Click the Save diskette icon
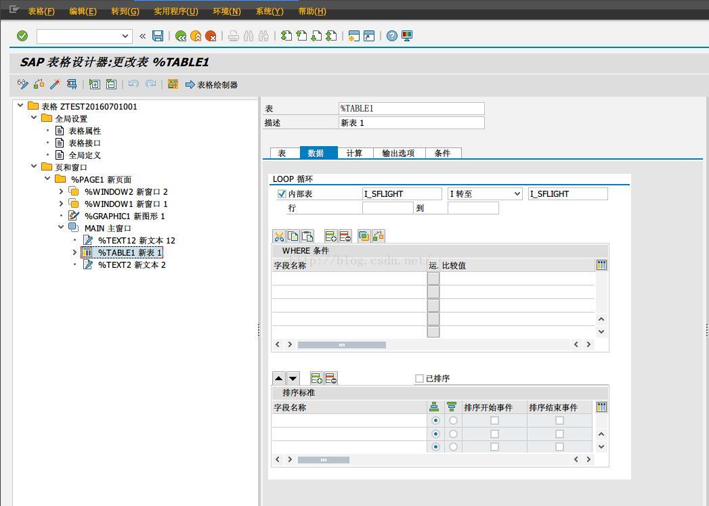The height and width of the screenshot is (506, 709). tap(157, 36)
